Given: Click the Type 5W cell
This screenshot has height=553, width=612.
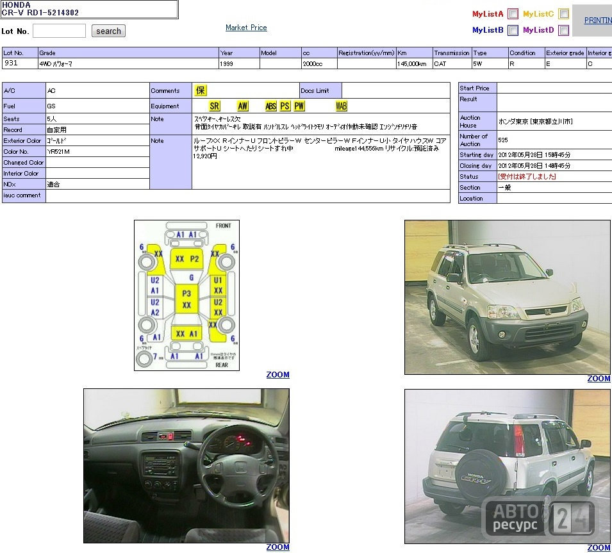Looking at the screenshot, I should tap(490, 63).
